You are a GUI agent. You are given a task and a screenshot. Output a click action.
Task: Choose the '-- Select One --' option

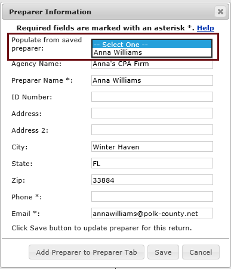152,45
